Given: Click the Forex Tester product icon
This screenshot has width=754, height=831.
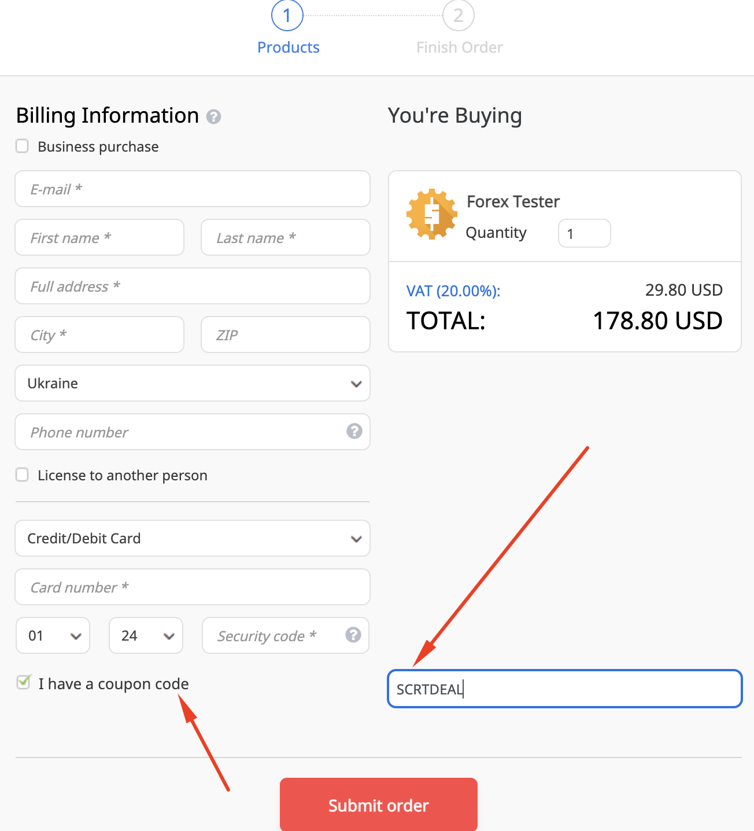Looking at the screenshot, I should (431, 214).
